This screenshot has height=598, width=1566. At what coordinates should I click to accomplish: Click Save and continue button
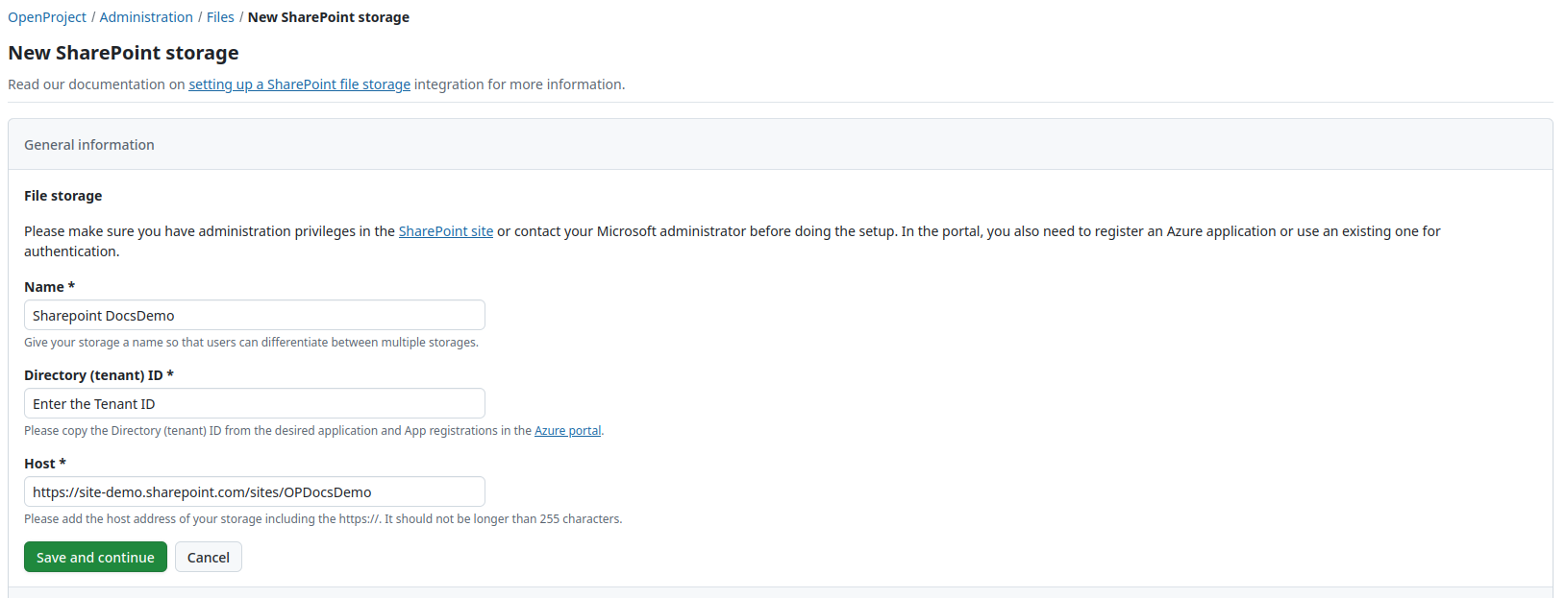pyautogui.click(x=95, y=557)
